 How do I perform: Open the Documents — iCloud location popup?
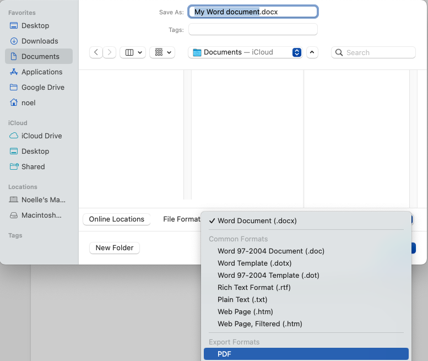coord(245,52)
